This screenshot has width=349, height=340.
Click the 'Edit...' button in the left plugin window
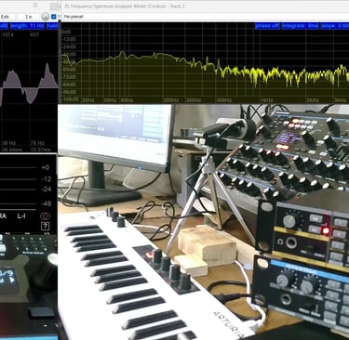[x=6, y=17]
